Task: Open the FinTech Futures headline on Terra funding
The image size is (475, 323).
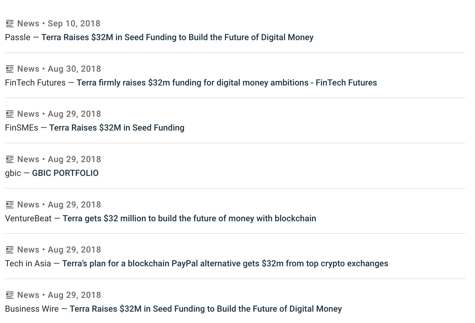Action: [226, 83]
